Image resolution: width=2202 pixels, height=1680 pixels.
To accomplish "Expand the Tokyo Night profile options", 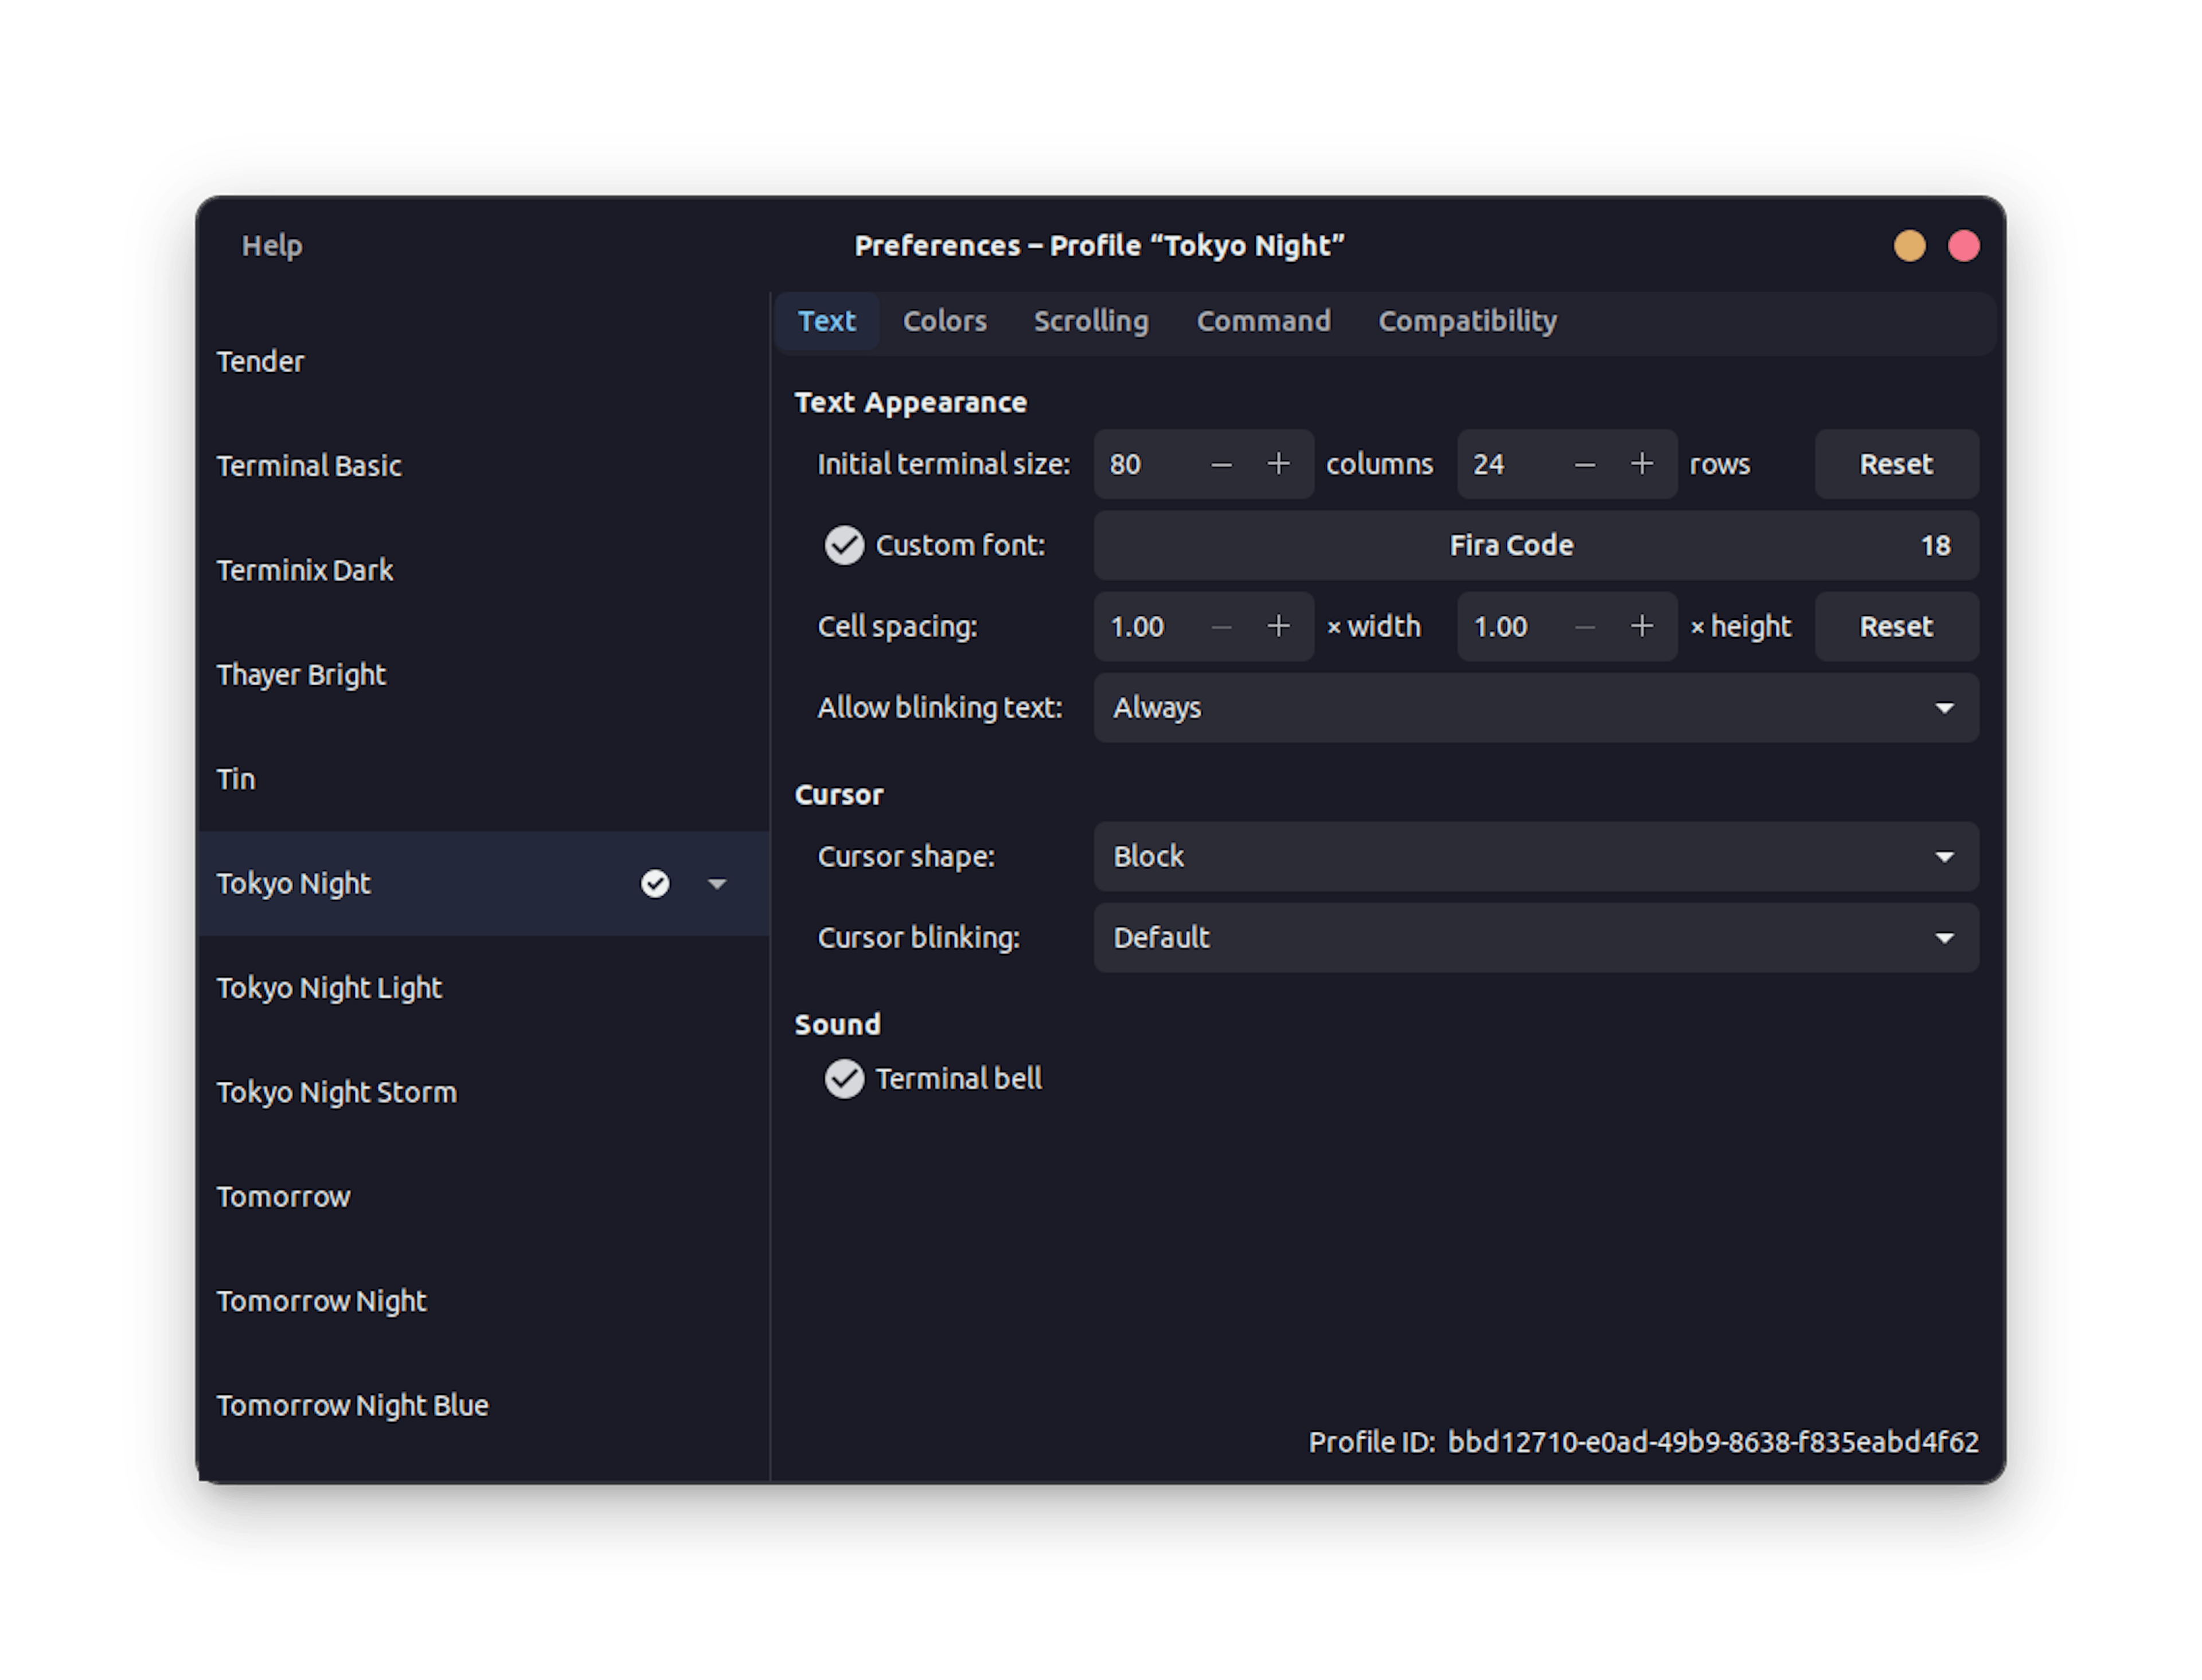I will click(718, 882).
